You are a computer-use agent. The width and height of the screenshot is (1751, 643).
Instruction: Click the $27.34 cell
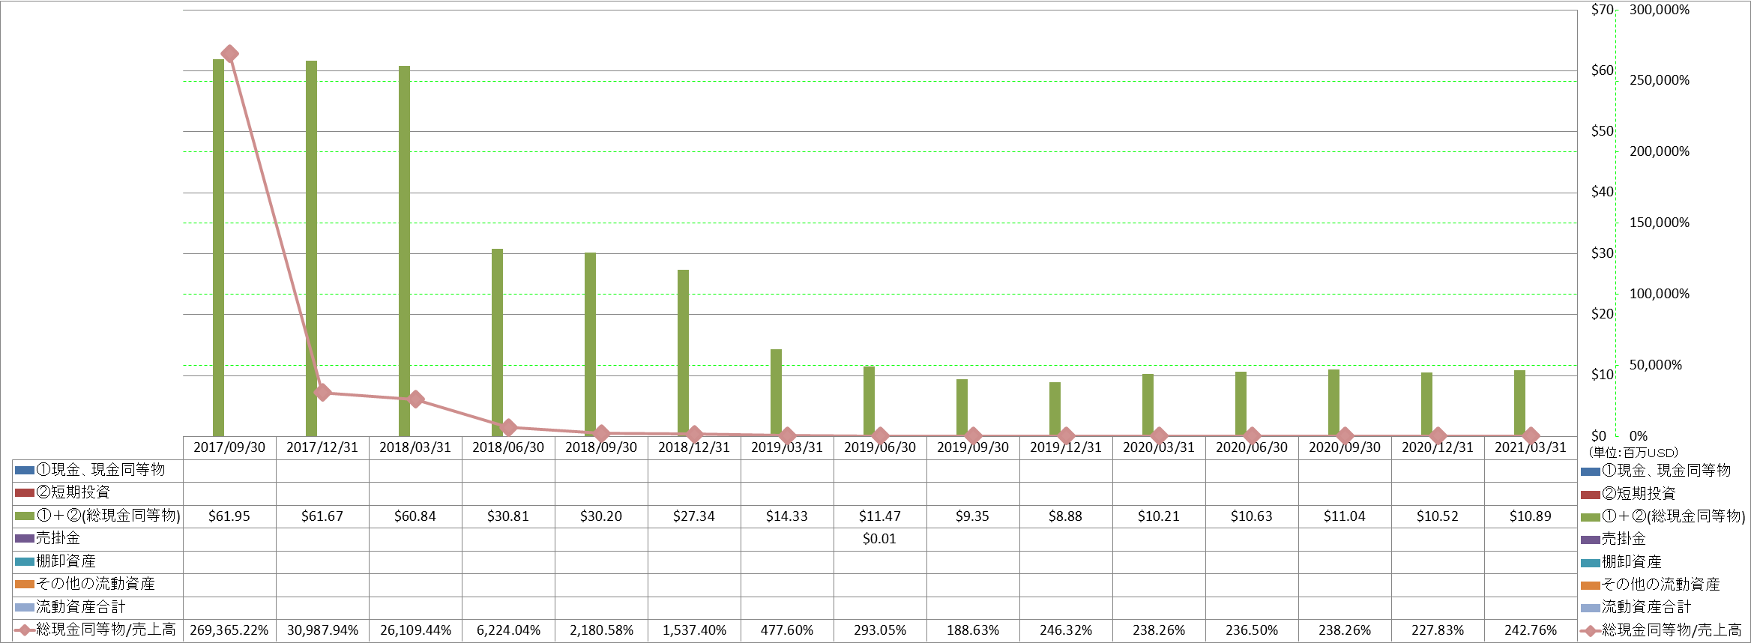(x=694, y=516)
